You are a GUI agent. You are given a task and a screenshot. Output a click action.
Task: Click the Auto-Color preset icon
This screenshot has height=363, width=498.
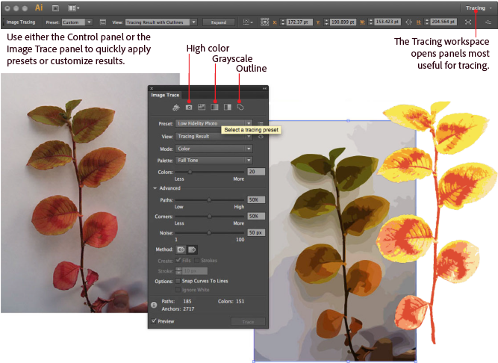point(177,108)
